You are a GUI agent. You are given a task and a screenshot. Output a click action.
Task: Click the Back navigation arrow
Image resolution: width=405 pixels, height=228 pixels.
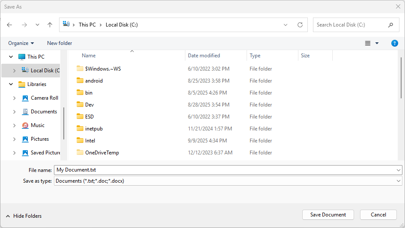pos(9,25)
